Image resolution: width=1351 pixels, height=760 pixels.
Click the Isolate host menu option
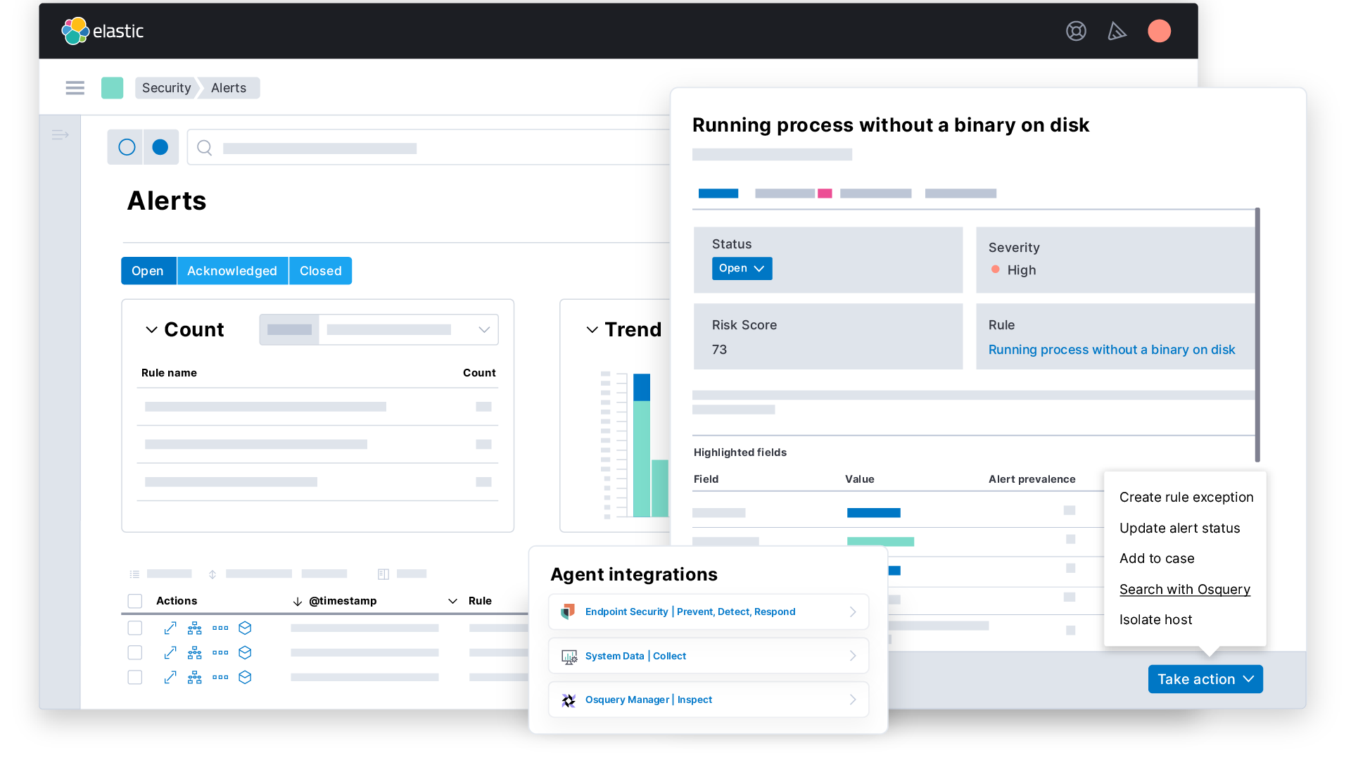tap(1155, 619)
